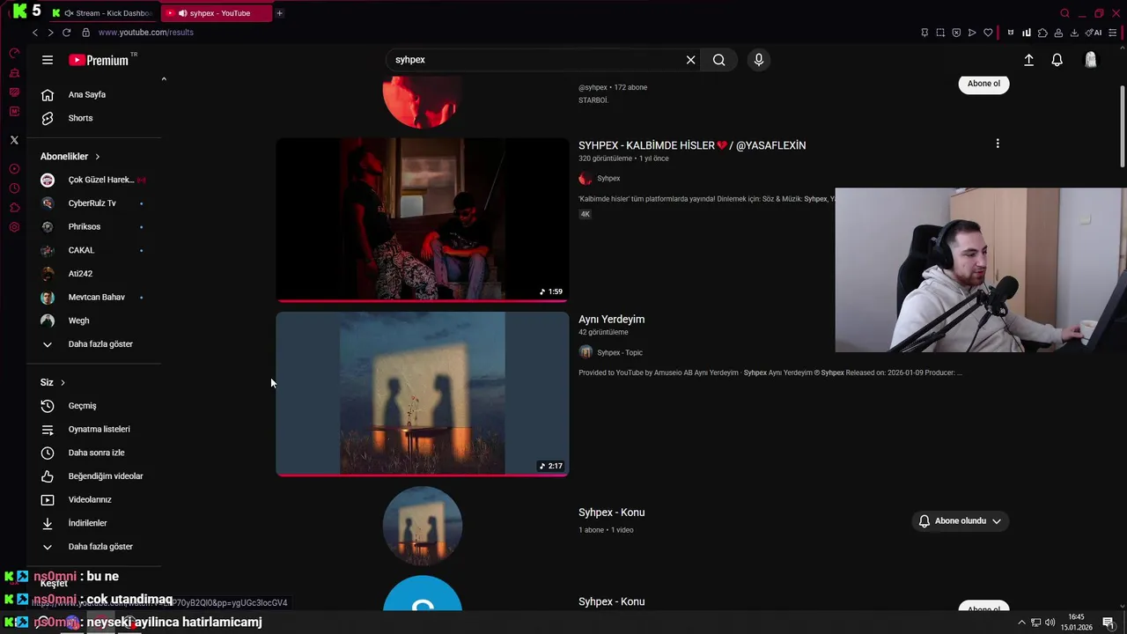
Task: Open the browser profile icon
Action: click(x=1058, y=33)
